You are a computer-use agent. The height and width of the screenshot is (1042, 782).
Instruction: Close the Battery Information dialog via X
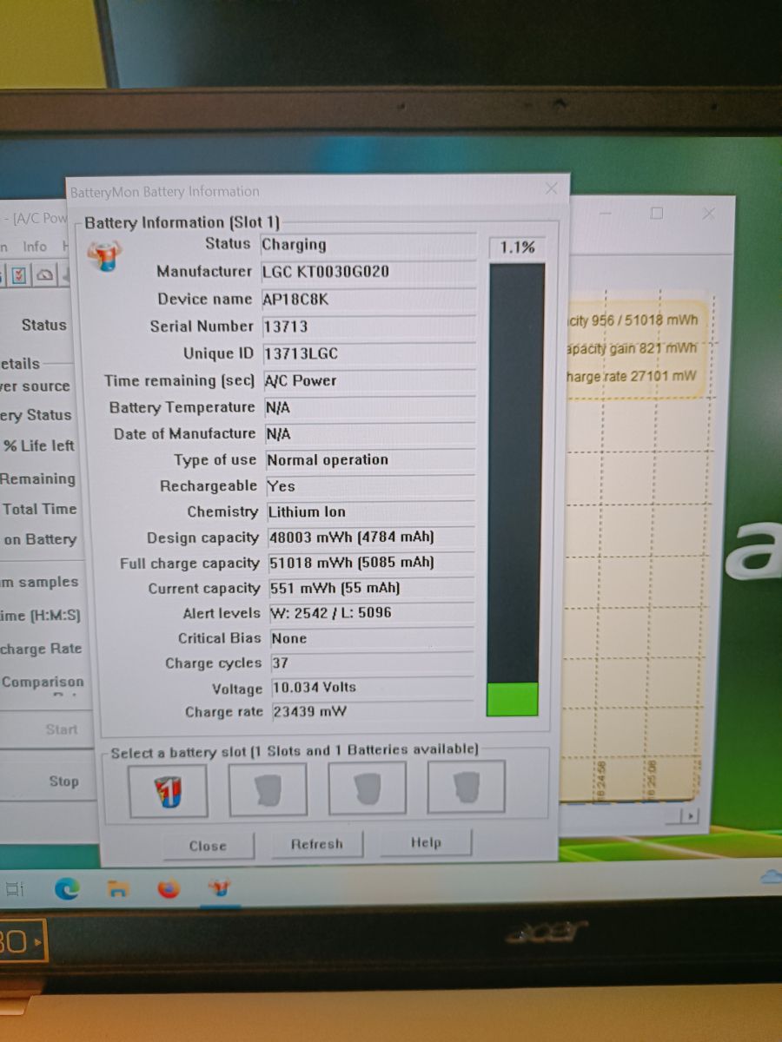click(551, 188)
